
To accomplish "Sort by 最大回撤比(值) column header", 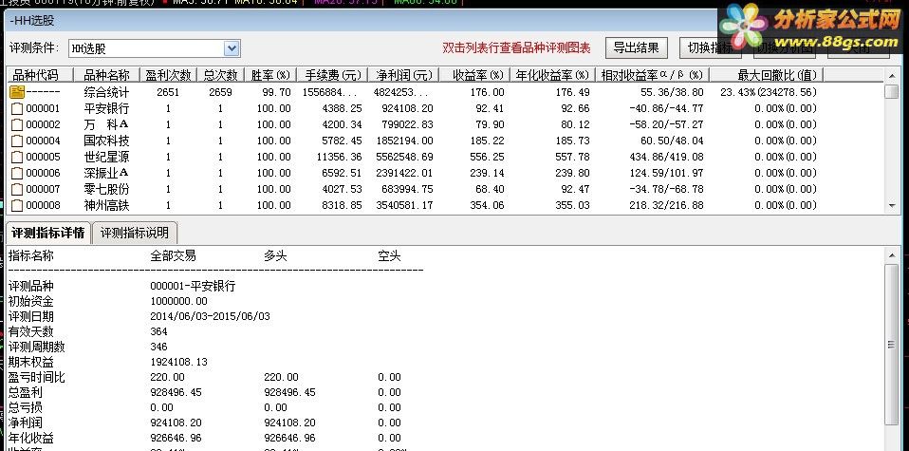I will pos(767,75).
